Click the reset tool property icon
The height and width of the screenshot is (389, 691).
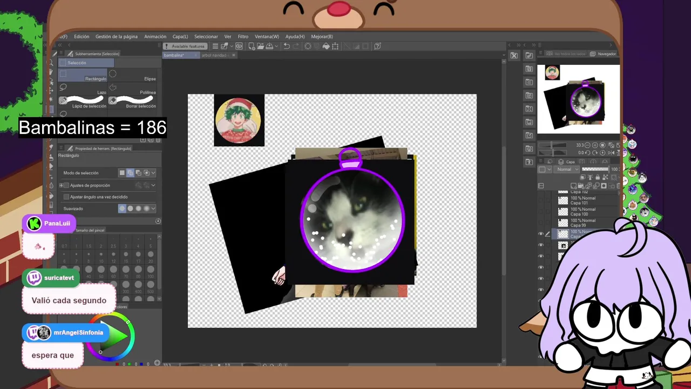click(x=158, y=221)
